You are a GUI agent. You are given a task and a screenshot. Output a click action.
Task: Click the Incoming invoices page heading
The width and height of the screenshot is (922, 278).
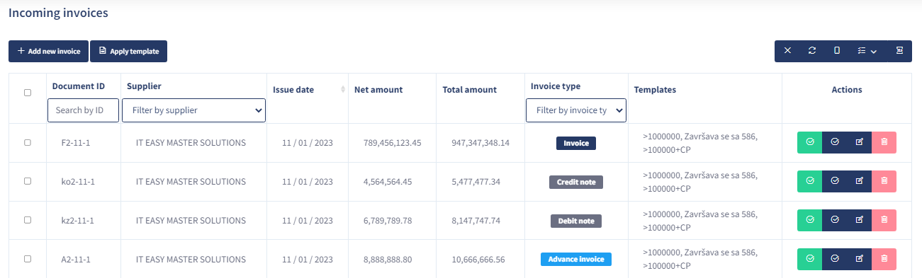[x=58, y=13]
